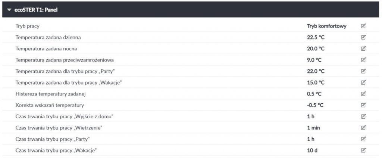The height and width of the screenshot is (160, 382).
Task: Click the -0.5 °C correction value
Action: [315, 105]
